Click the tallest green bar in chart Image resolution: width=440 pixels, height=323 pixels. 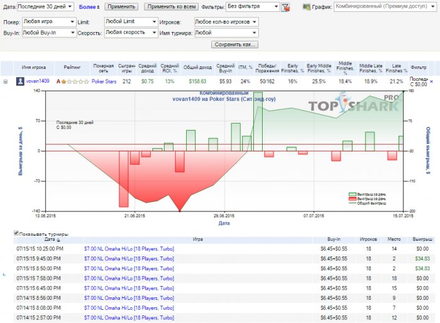click(x=258, y=121)
